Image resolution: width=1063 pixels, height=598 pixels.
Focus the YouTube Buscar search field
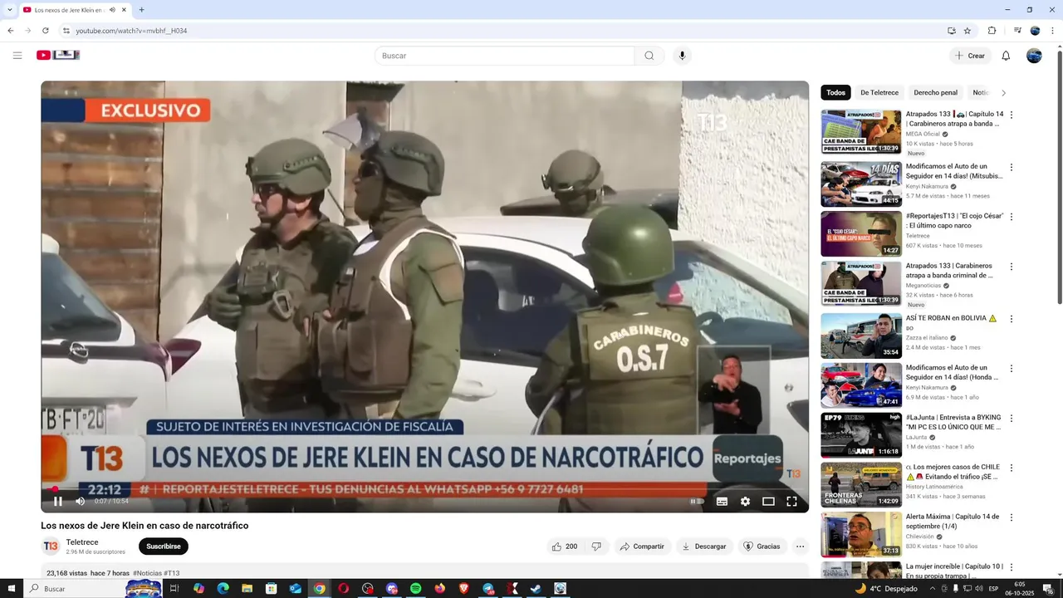point(504,56)
